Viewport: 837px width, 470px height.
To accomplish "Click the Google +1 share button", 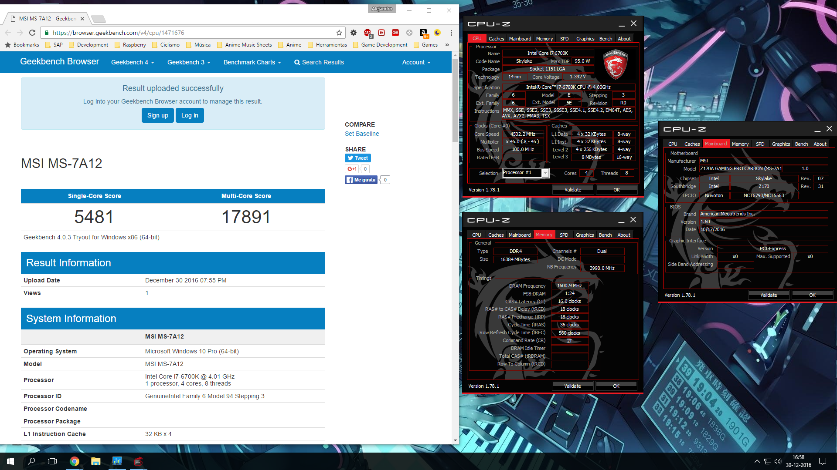I will click(x=352, y=169).
